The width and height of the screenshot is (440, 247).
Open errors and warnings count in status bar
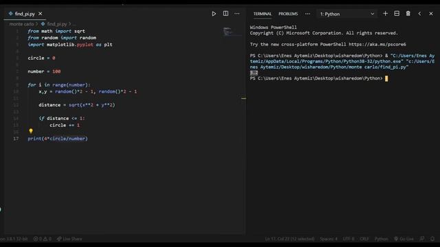tap(43, 239)
